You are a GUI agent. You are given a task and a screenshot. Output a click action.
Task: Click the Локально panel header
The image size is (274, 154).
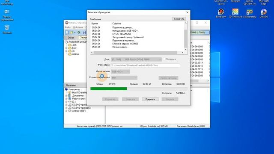(76, 86)
